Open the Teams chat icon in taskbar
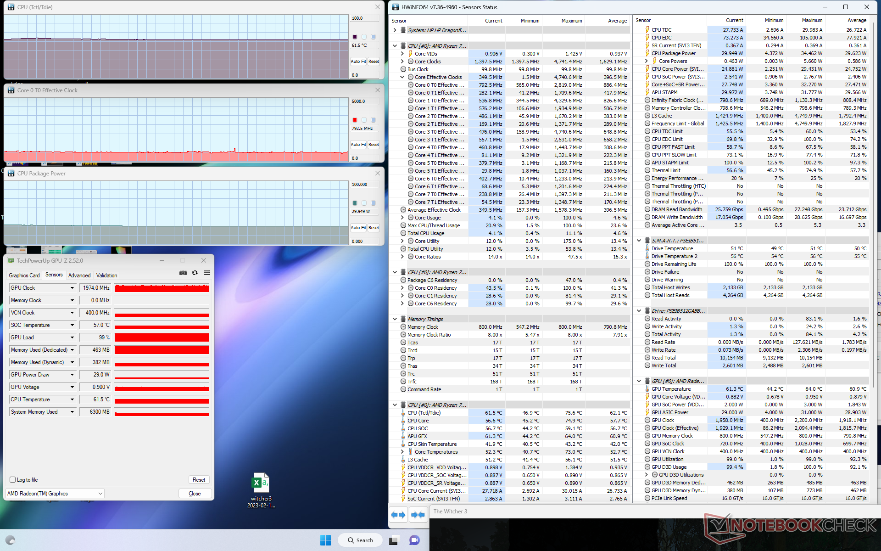Screen dimensions: 881x551 pos(414,540)
